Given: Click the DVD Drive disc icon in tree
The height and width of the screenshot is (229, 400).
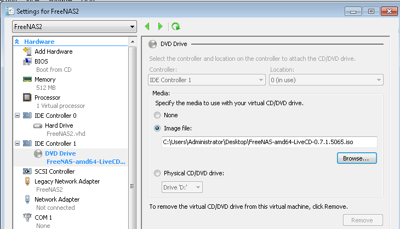Looking at the screenshot, I should (38, 153).
